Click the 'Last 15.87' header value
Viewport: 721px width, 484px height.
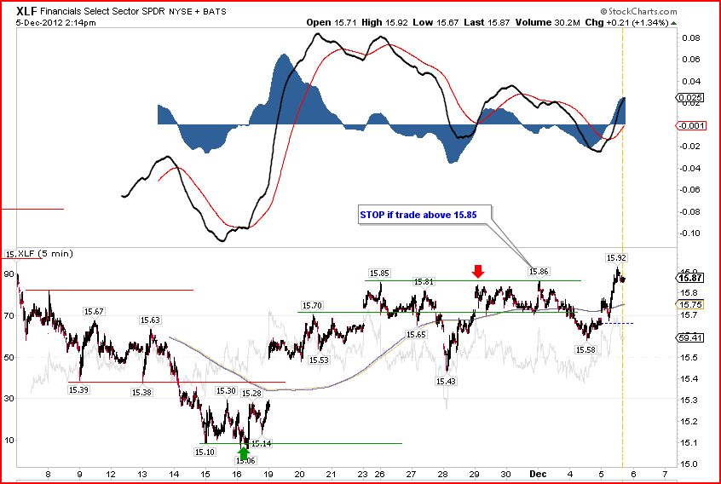pyautogui.click(x=487, y=22)
